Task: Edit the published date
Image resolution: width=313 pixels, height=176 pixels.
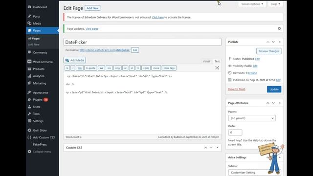Action: click(x=278, y=80)
